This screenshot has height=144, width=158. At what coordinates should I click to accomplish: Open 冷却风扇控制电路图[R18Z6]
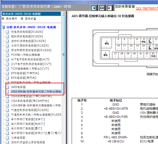30,46
